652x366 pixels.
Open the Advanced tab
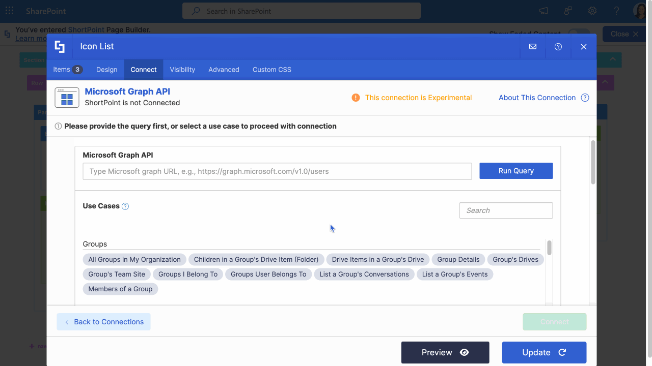point(224,70)
